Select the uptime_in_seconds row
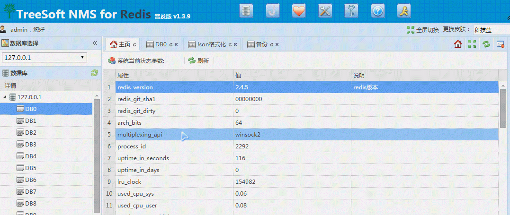This screenshot has width=510, height=215. click(x=301, y=158)
